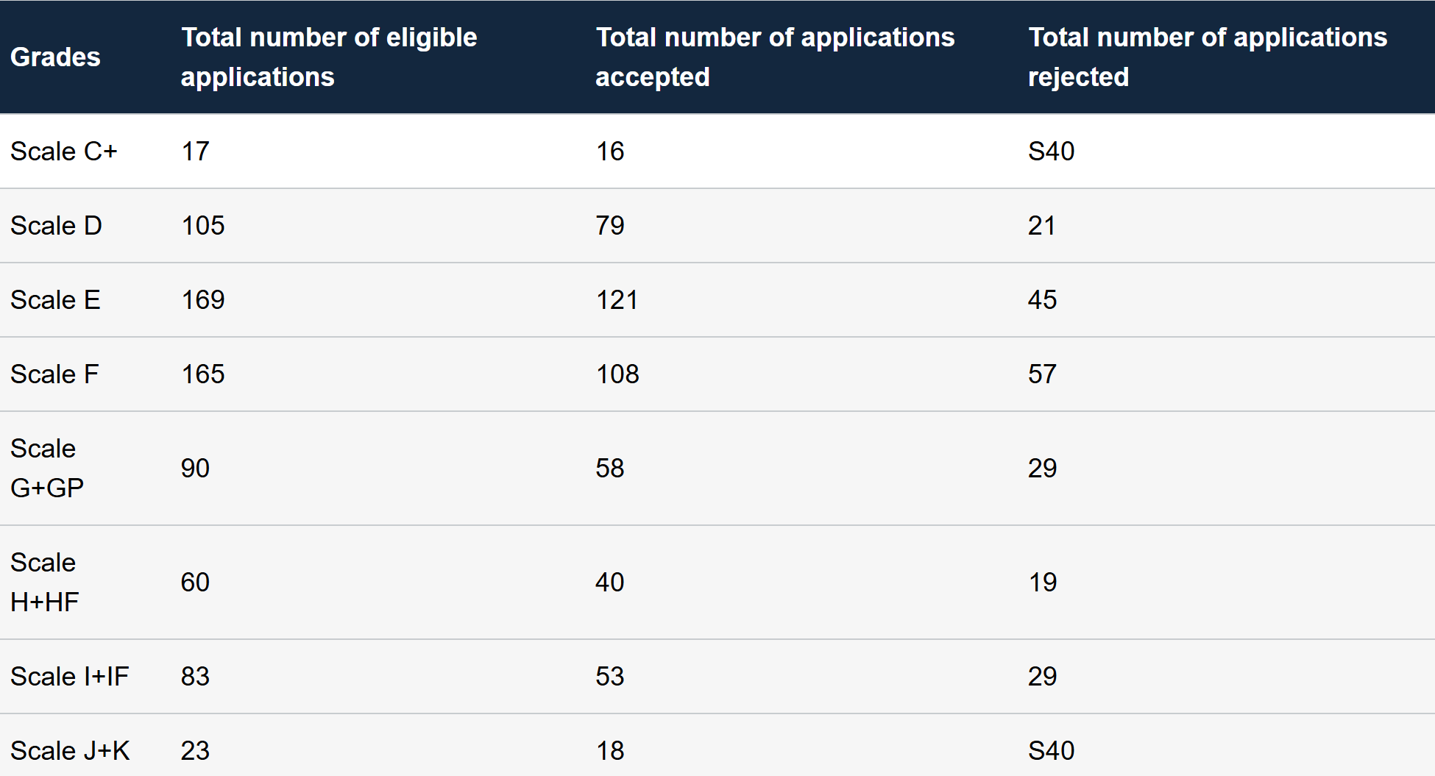Select the Scale J+K row label
Image resolution: width=1435 pixels, height=776 pixels.
[70, 751]
